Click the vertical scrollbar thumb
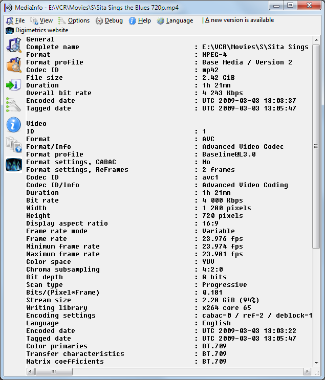Image resolution: width=325 pixels, height=380 pixels. pyautogui.click(x=316, y=146)
